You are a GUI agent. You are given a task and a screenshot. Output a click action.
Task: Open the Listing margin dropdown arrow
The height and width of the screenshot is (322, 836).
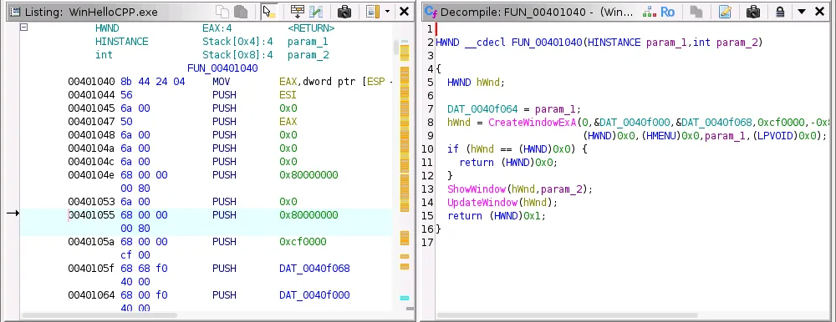click(388, 11)
